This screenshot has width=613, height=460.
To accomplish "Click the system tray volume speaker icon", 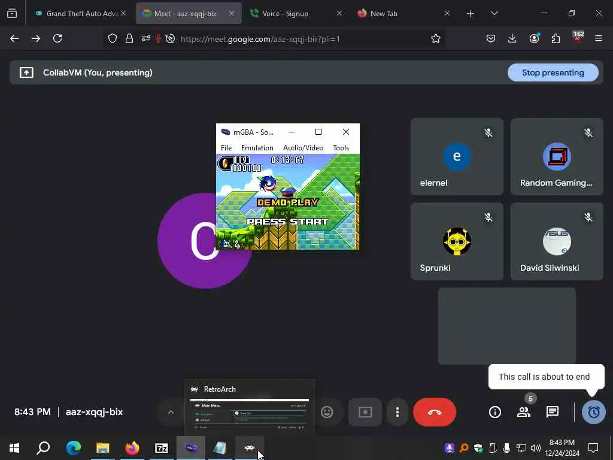I will point(536,448).
